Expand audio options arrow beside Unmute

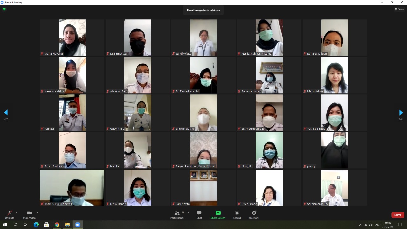point(17,213)
